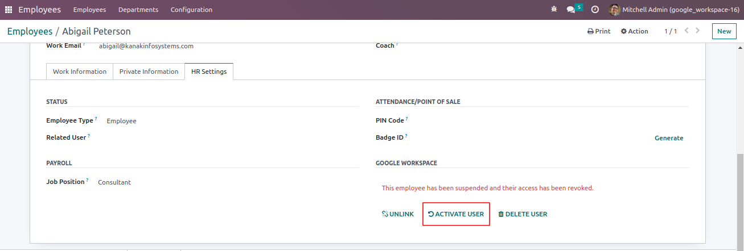Viewport: 744px width, 251px height.
Task: Click the STATUS section heading
Action: [x=57, y=102]
